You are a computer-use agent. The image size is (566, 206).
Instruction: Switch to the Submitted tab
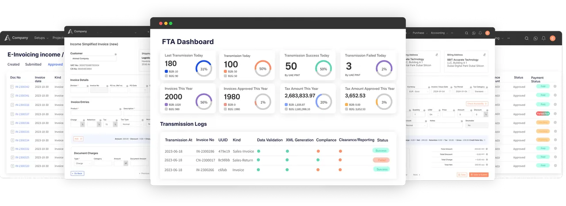pyautogui.click(x=33, y=64)
